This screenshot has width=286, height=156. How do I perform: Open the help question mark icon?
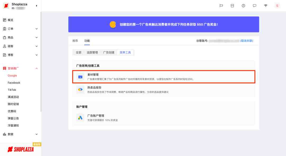243,6
